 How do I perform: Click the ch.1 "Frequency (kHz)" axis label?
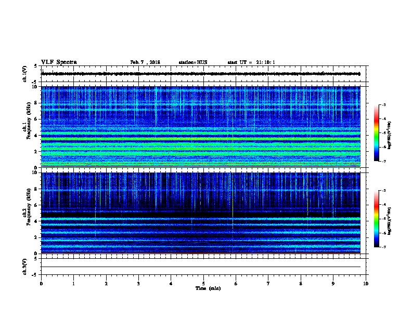click(29, 121)
